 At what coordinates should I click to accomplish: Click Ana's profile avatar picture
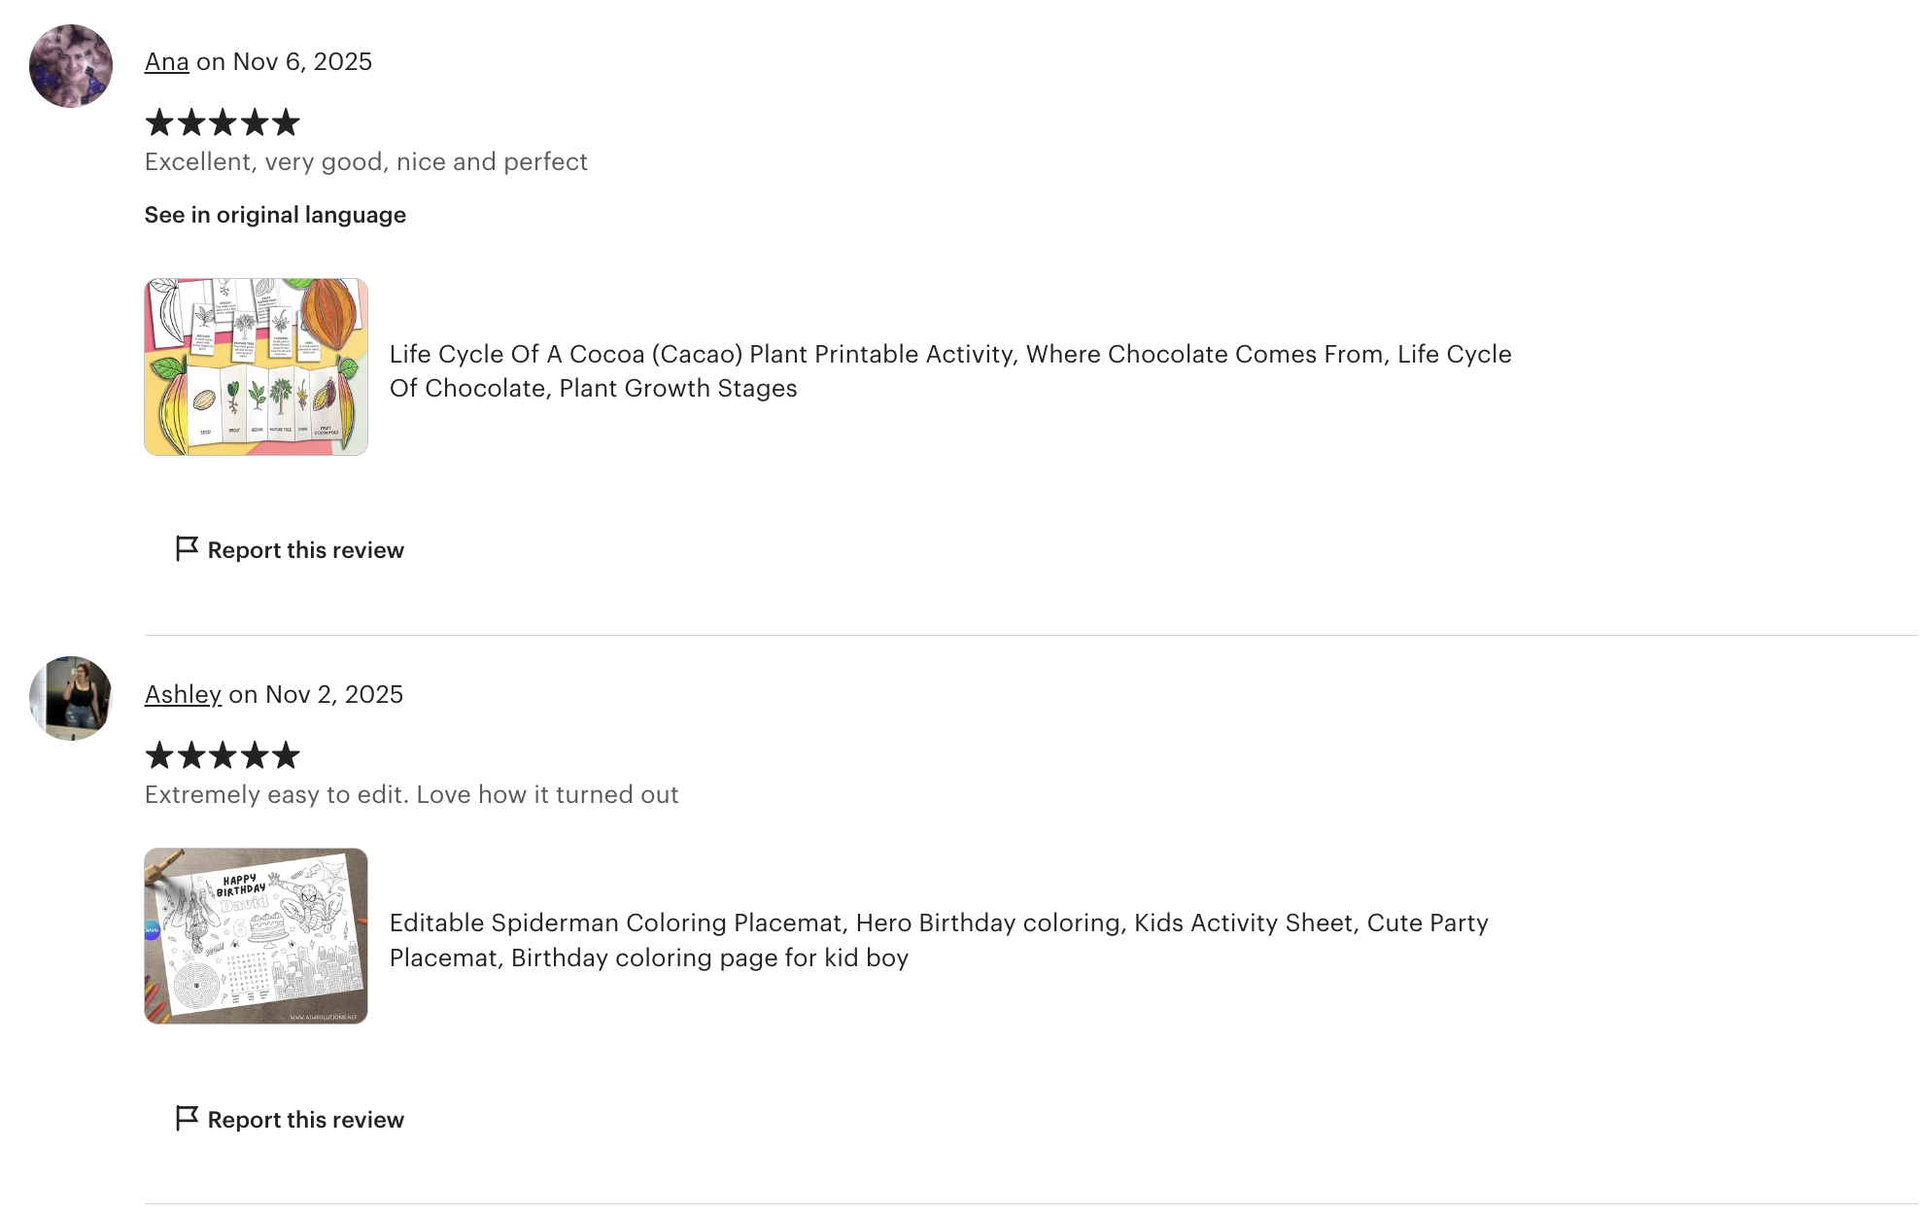(71, 66)
